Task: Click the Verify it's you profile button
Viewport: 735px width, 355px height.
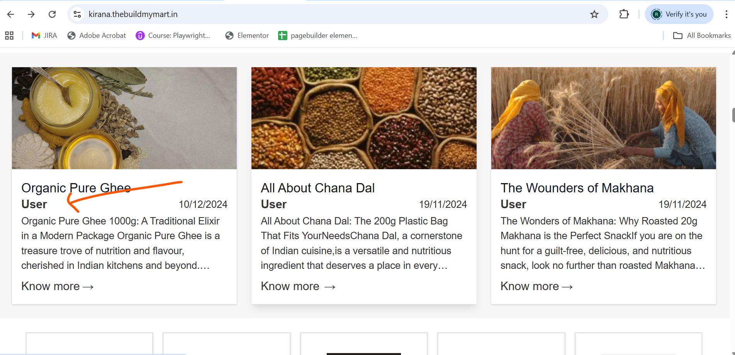Action: pyautogui.click(x=679, y=14)
